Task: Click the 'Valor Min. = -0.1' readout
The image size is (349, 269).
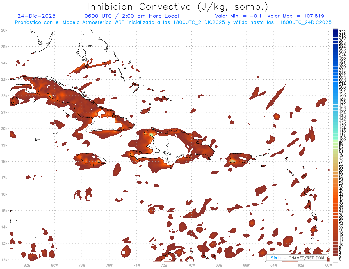Action: click(238, 16)
